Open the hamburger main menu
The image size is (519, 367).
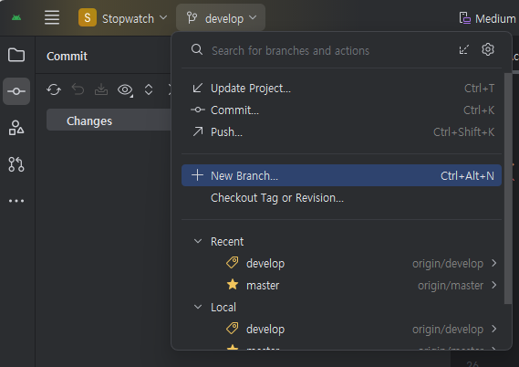[x=52, y=17]
